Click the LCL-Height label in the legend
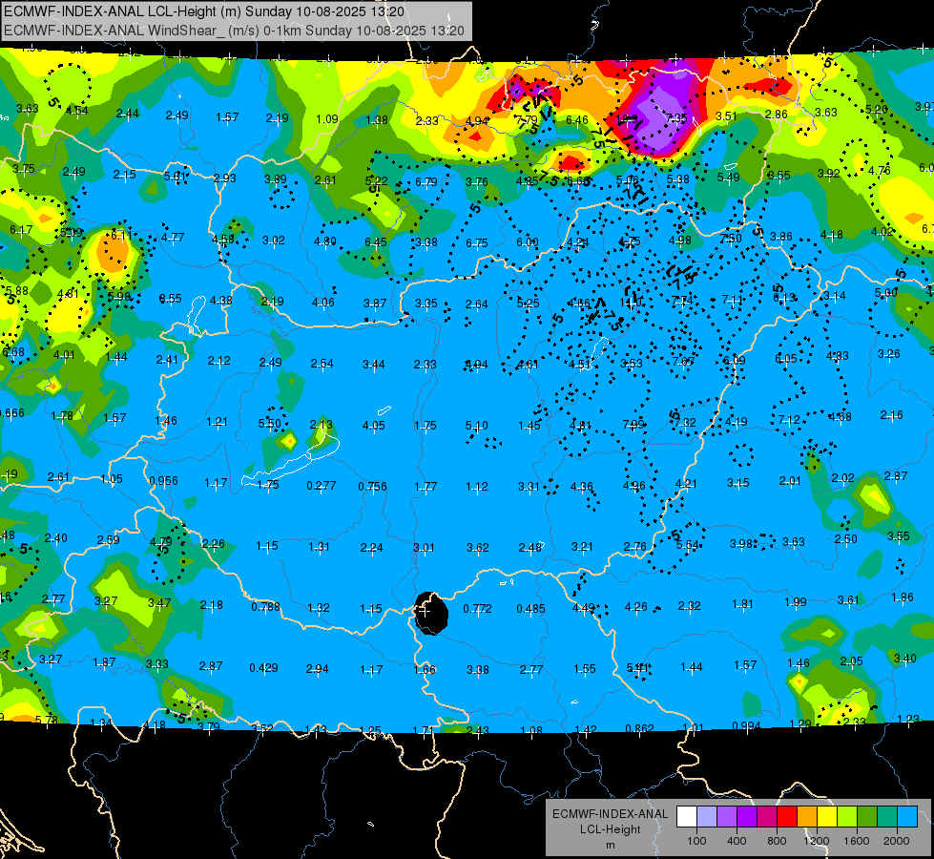 (x=610, y=829)
